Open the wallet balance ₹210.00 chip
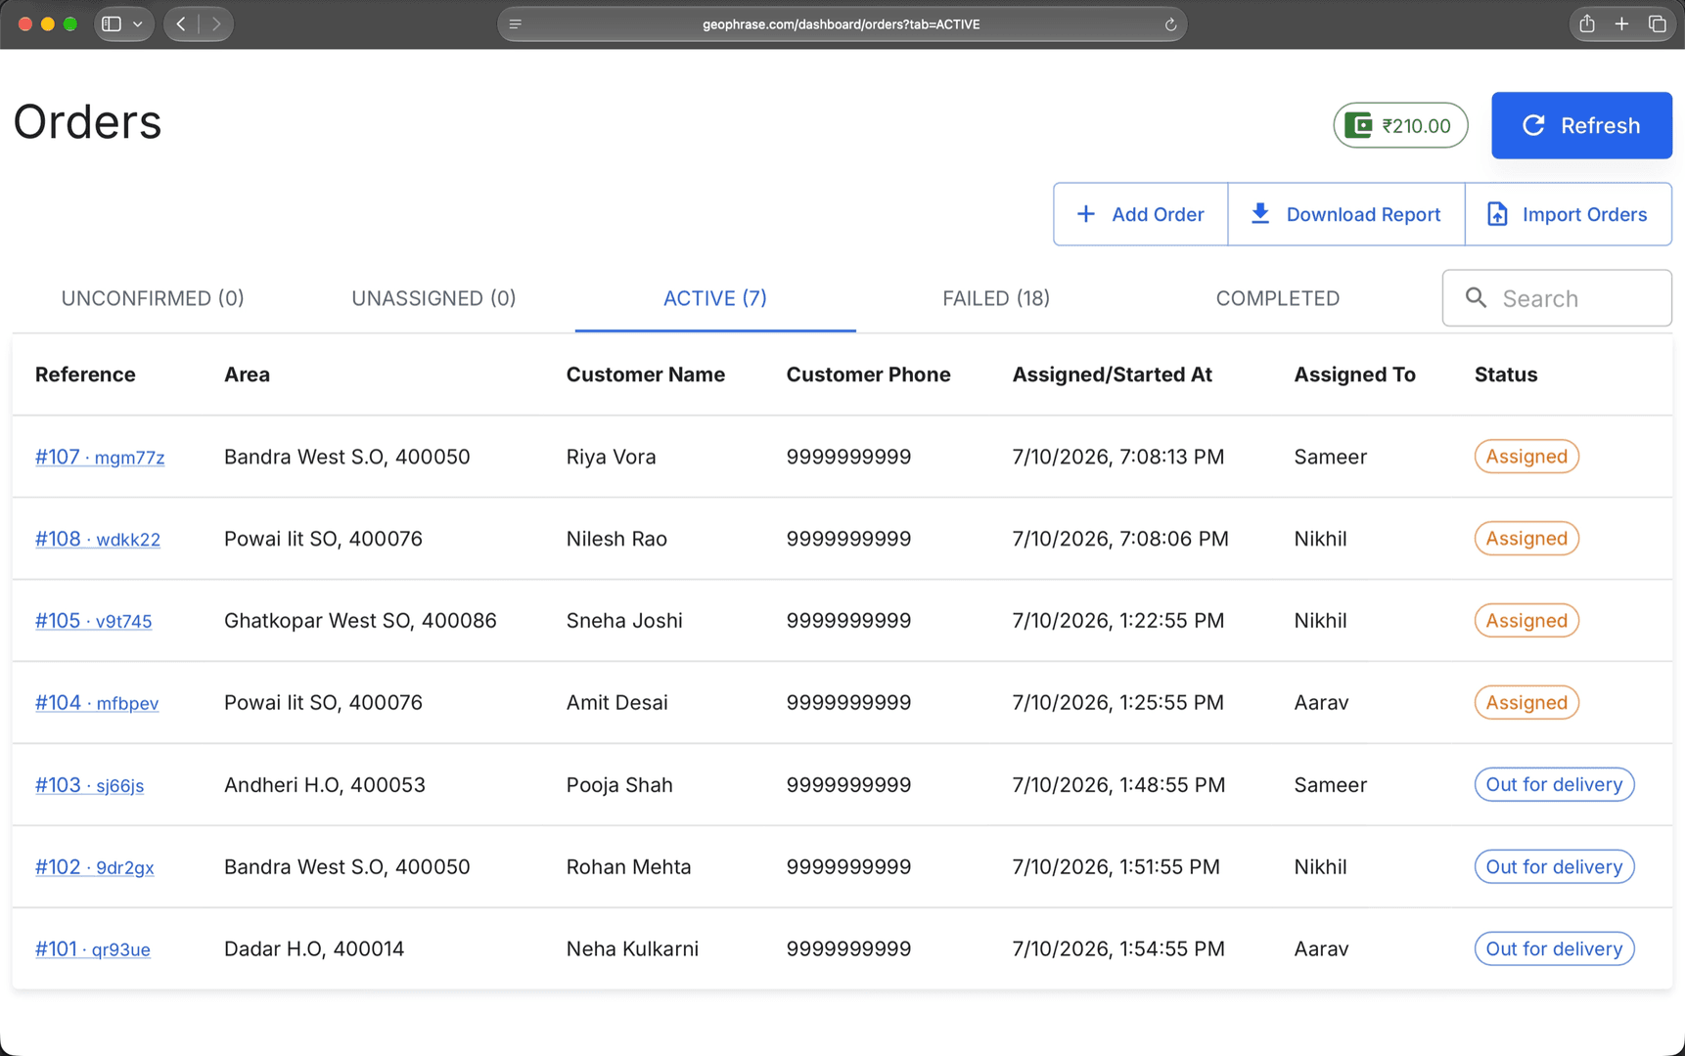1685x1056 pixels. [1400, 125]
